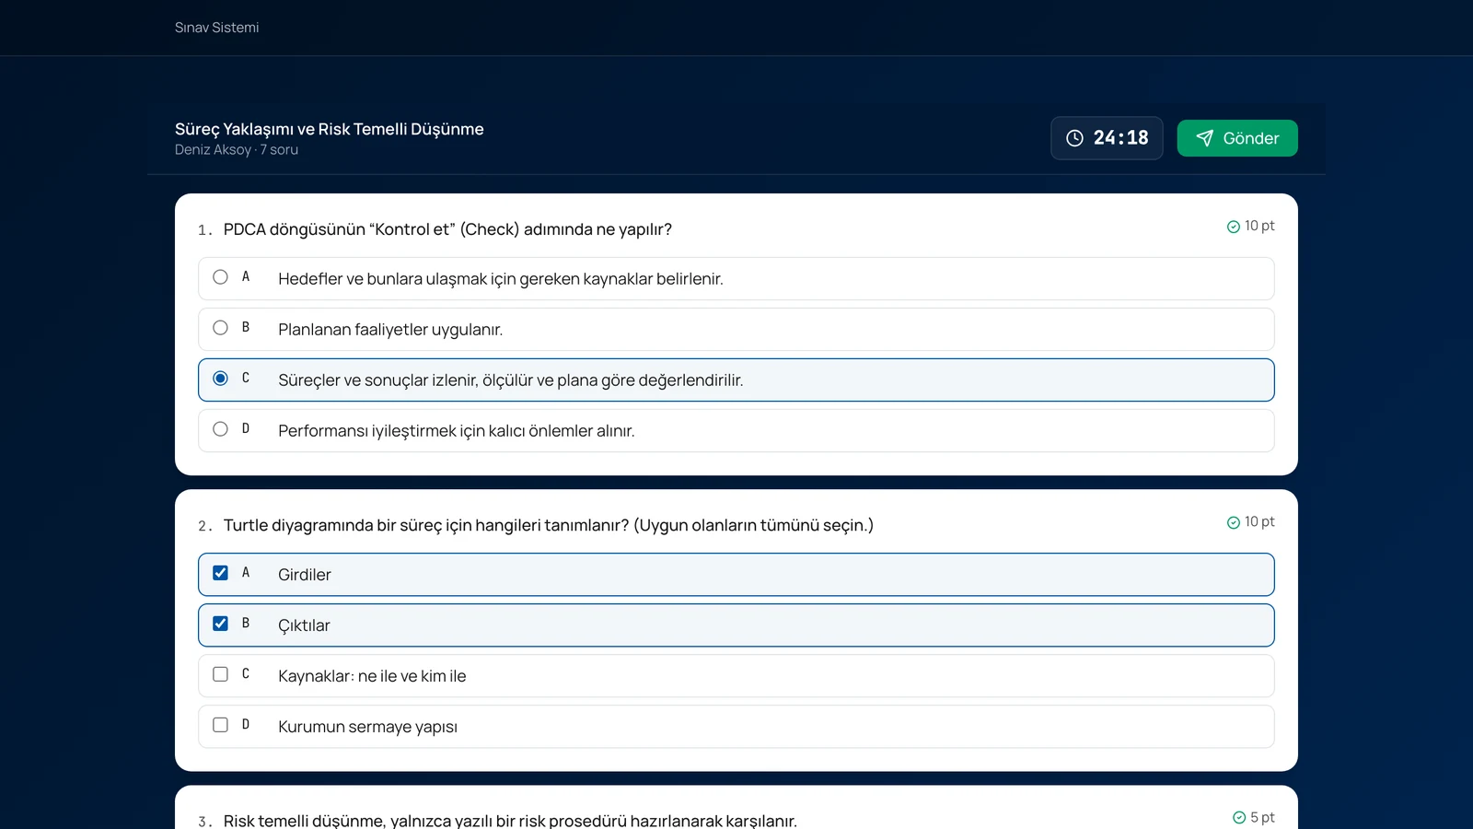The height and width of the screenshot is (829, 1473).
Task: Click the Girdiler answer label
Action: pos(305,575)
